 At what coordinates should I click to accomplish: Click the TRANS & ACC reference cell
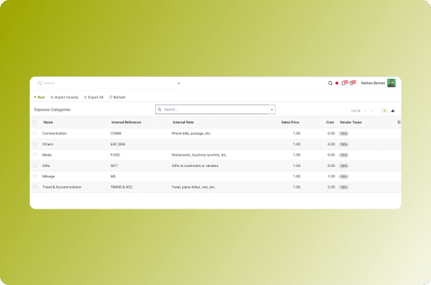pyautogui.click(x=121, y=187)
